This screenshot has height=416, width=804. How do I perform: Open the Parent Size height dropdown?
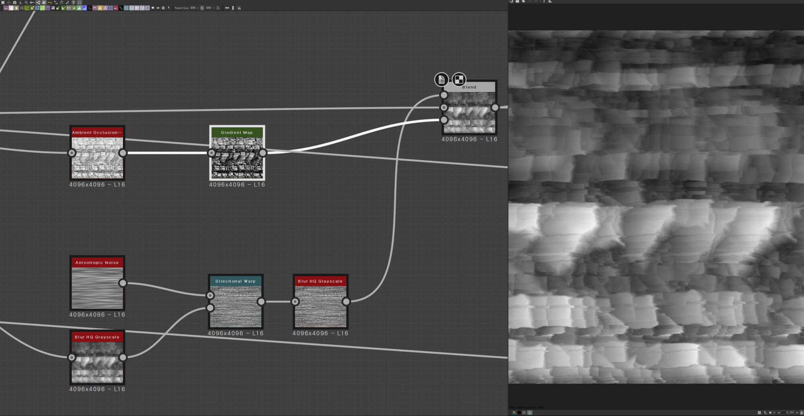210,8
